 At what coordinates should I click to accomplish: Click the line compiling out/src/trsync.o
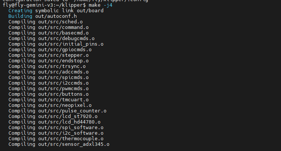point(47,66)
